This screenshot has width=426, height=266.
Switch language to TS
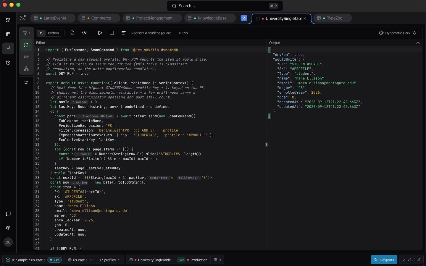[41, 33]
